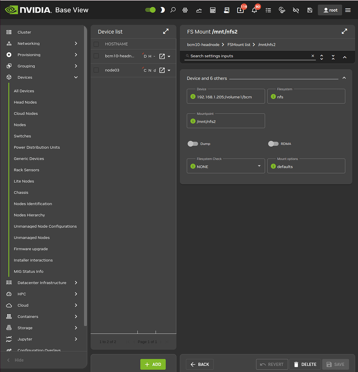Open the Filesystem Check dropdown

point(226,166)
